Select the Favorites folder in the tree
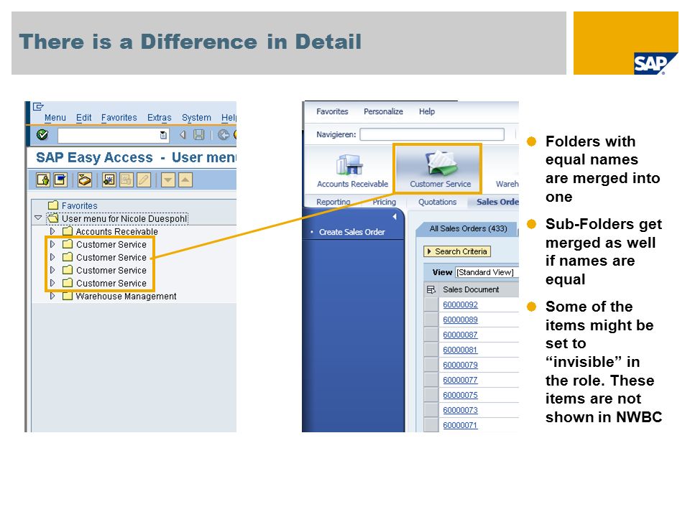The height and width of the screenshot is (517, 690). (73, 205)
